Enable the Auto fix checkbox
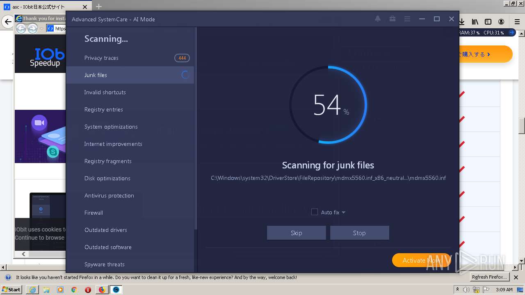The width and height of the screenshot is (525, 295). (315, 212)
